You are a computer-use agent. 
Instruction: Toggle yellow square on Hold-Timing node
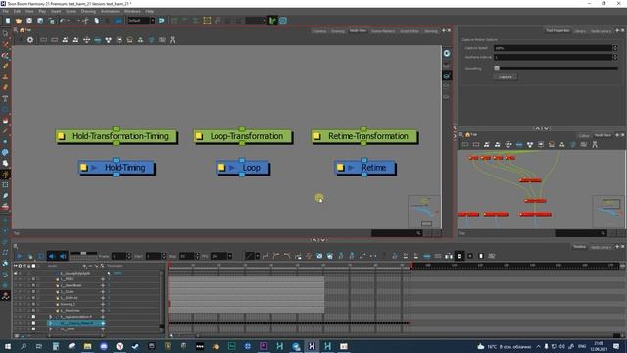(x=84, y=168)
